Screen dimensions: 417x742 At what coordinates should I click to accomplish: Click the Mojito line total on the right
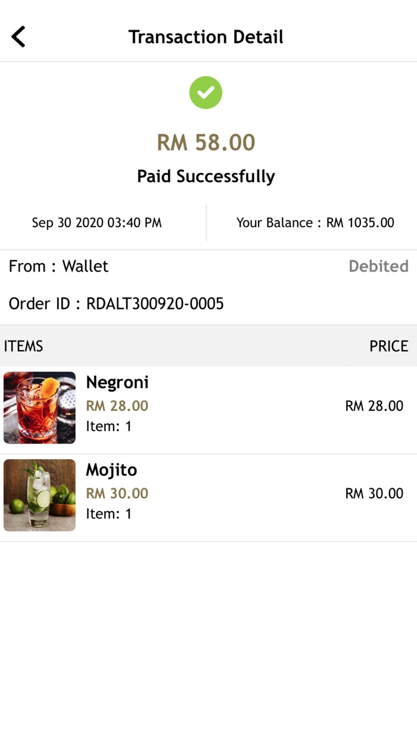[x=374, y=494]
